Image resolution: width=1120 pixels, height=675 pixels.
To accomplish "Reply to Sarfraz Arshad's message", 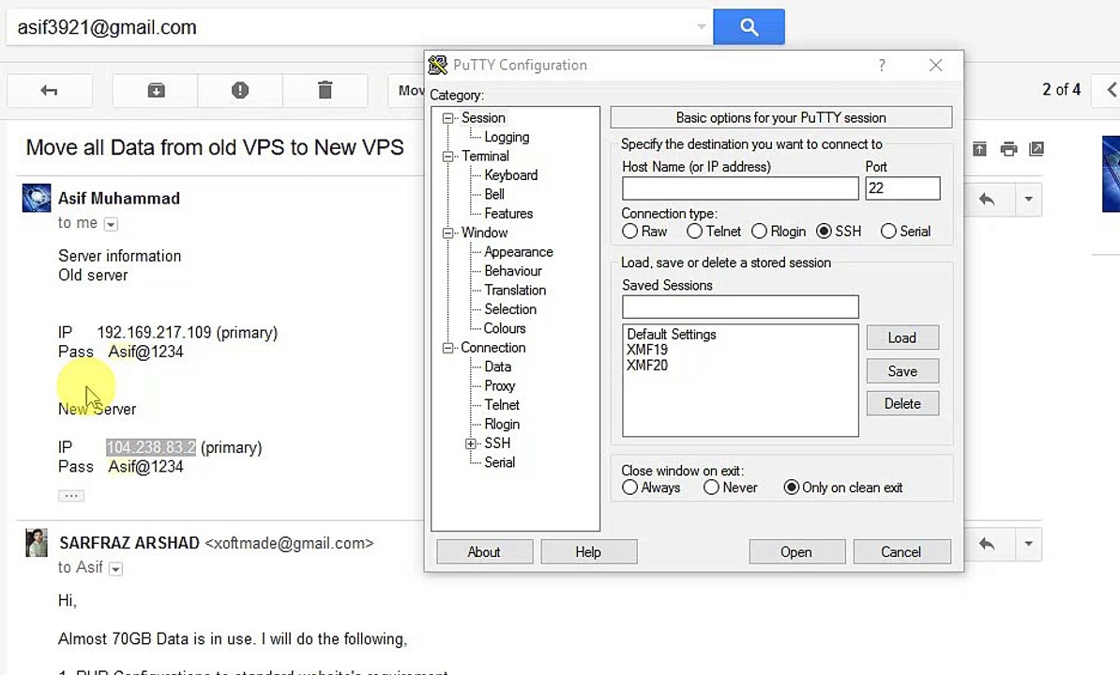I will pos(988,544).
